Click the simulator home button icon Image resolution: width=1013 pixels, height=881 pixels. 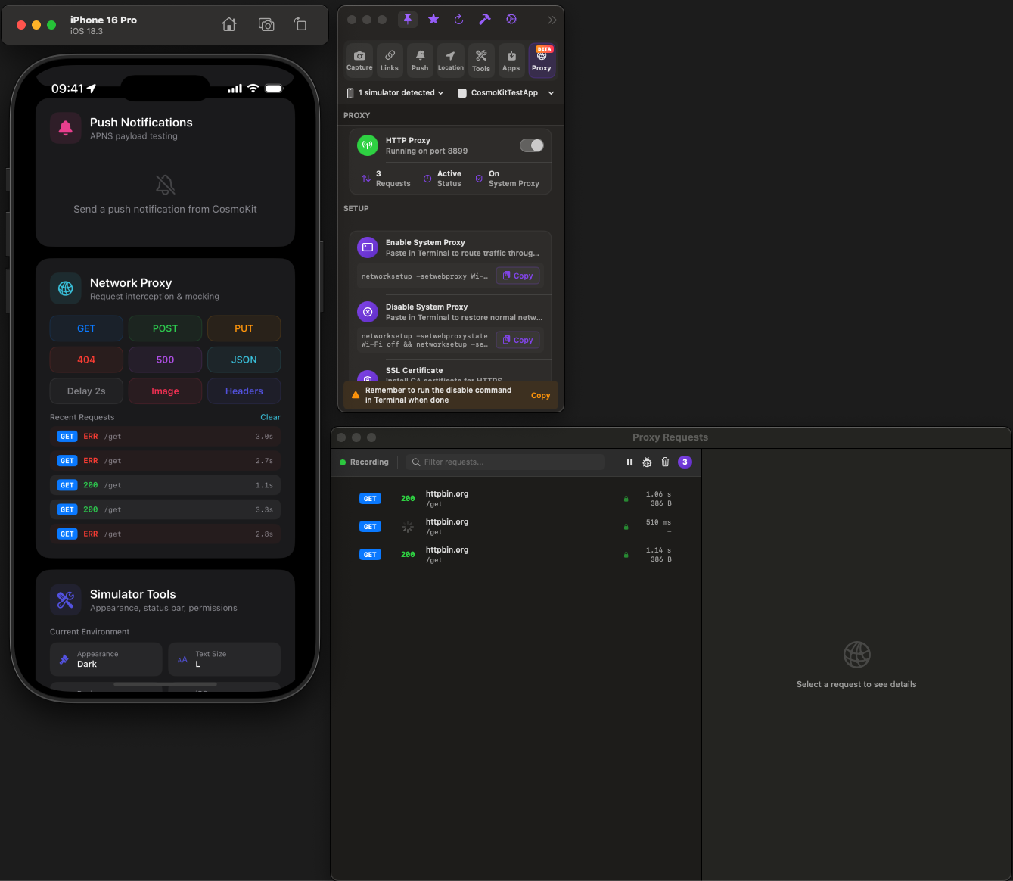(x=229, y=24)
